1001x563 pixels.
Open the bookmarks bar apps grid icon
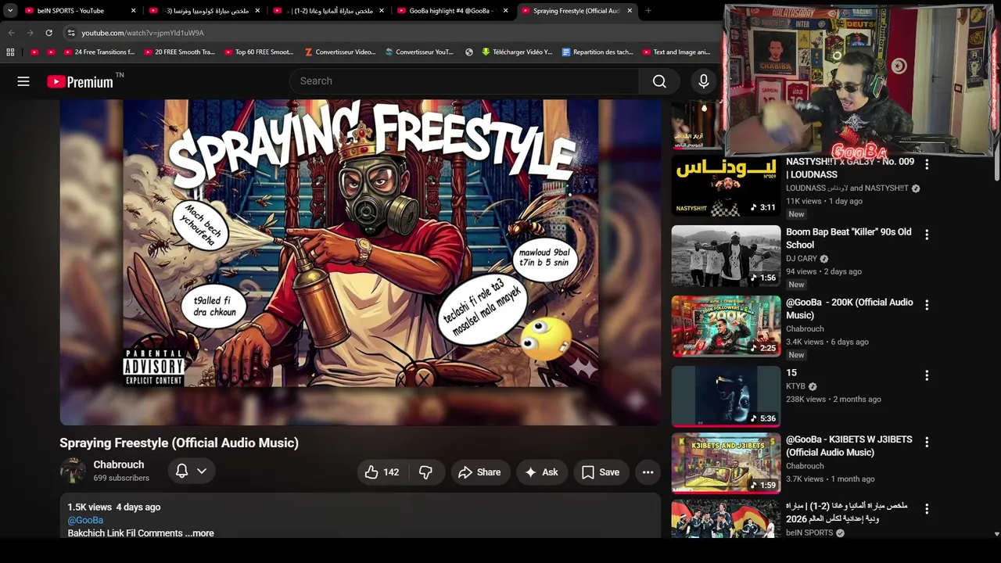(x=10, y=52)
